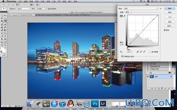
Task: Choose the Elliptical Marquee tool
Action: 2,15
